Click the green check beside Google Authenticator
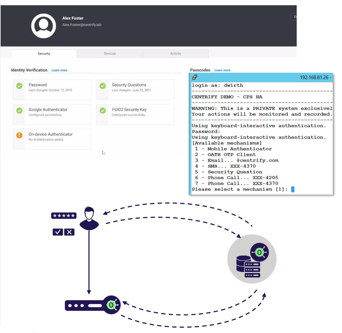 click(19, 111)
